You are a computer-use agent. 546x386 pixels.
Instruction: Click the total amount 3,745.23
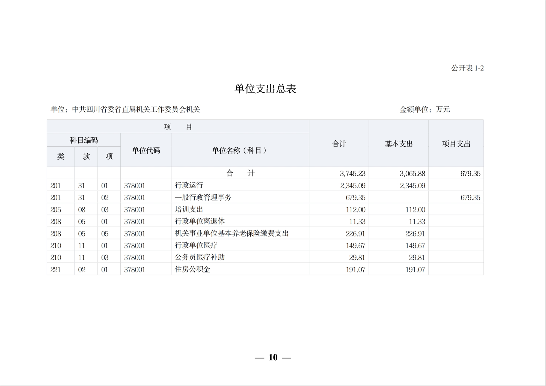352,173
